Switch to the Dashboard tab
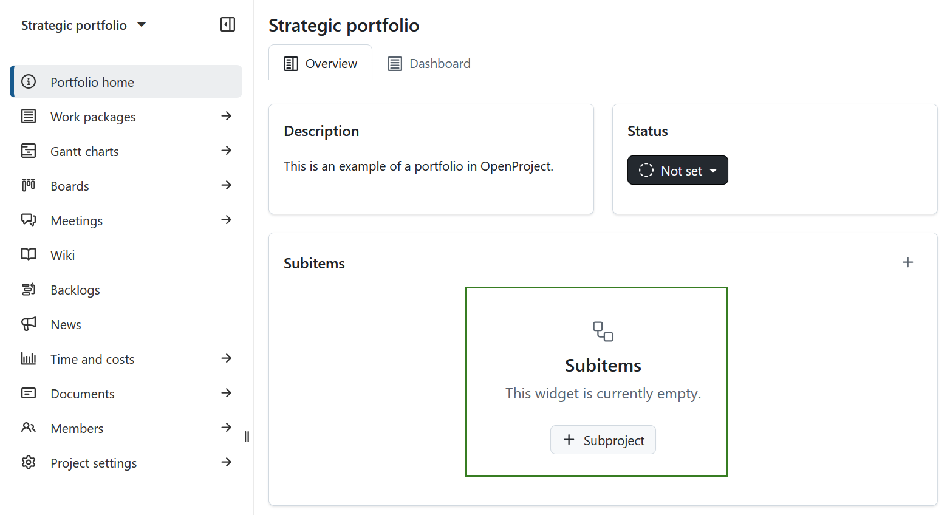The width and height of the screenshot is (950, 515). coord(428,63)
